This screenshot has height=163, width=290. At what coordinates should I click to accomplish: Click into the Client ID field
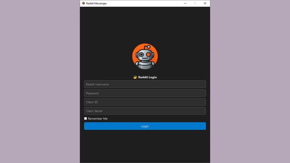pyautogui.click(x=145, y=102)
